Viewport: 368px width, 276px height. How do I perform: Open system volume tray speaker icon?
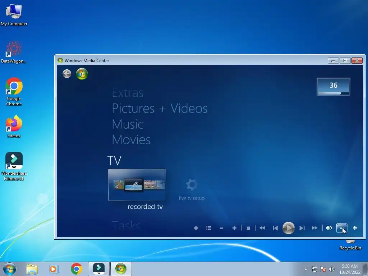[332, 269]
